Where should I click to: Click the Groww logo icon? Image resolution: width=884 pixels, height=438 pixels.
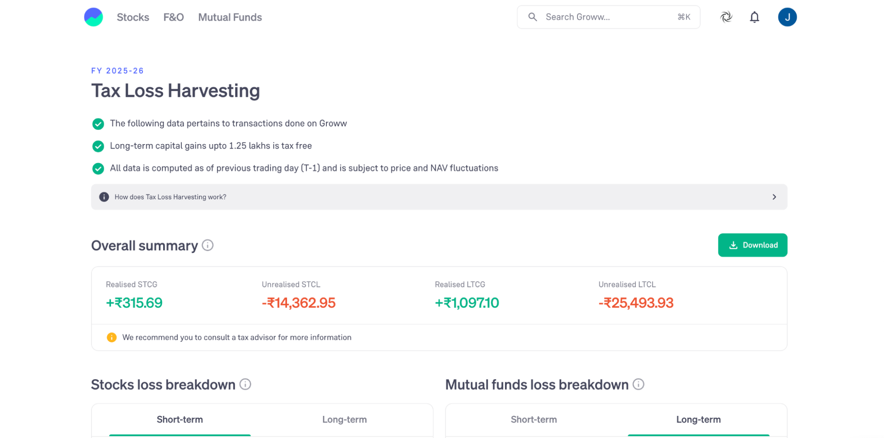[x=93, y=17]
